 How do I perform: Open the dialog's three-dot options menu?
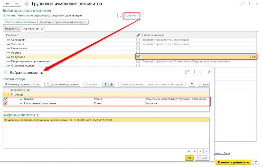click(194, 72)
